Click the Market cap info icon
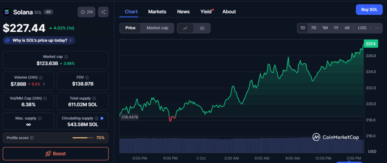387x163 pixels. tap(66, 57)
